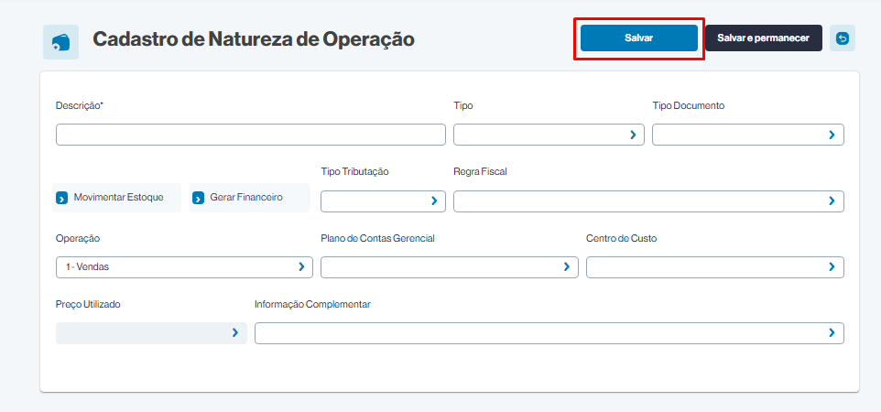This screenshot has height=412, width=881.
Task: Open Plano de Contas Gerencial dropdown
Action: coord(450,267)
